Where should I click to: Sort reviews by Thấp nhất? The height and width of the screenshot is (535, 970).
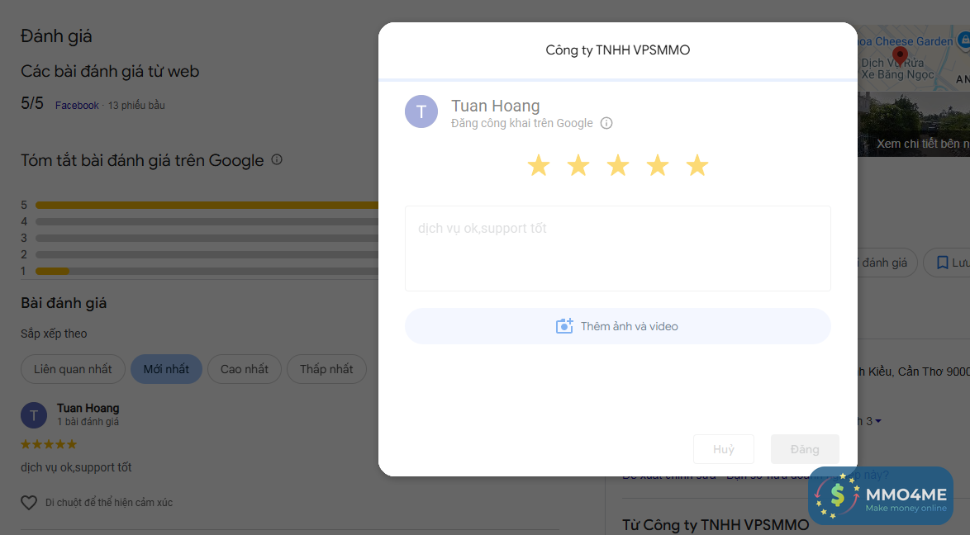point(326,369)
